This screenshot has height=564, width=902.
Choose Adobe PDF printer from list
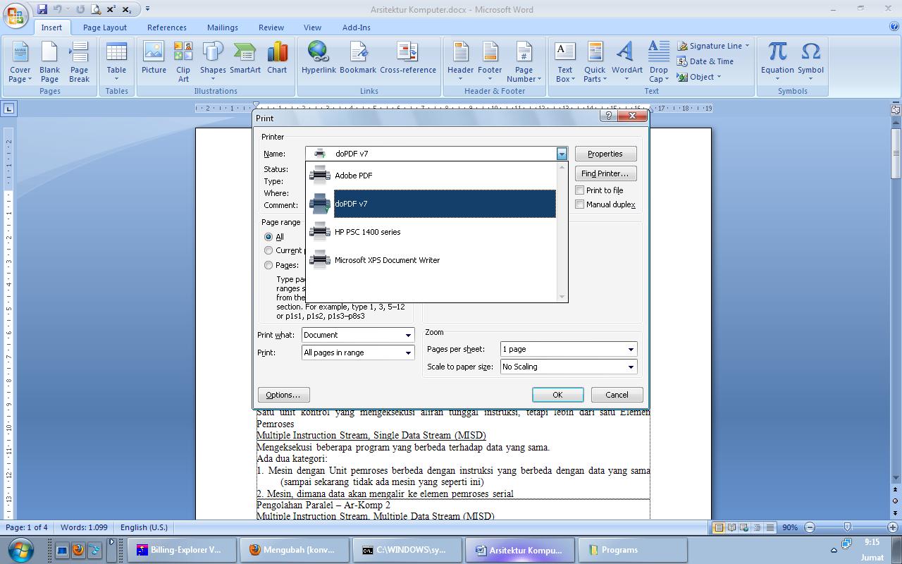(x=432, y=176)
